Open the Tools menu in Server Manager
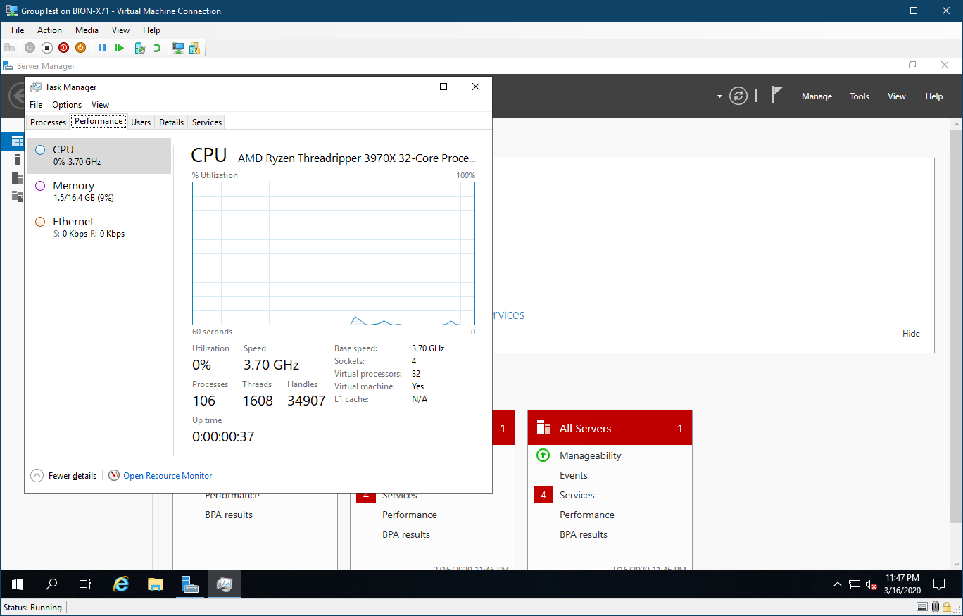This screenshot has width=963, height=616. click(860, 96)
